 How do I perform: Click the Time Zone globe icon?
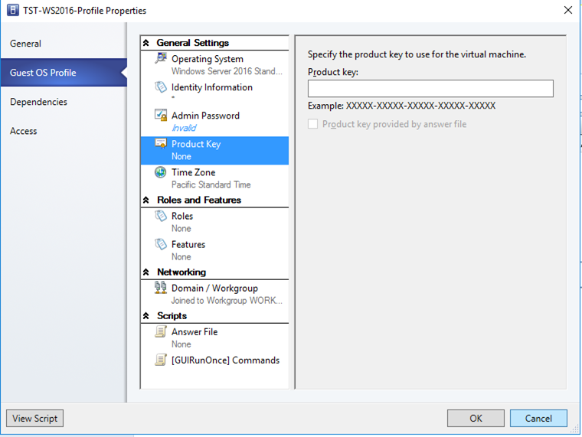(x=161, y=172)
